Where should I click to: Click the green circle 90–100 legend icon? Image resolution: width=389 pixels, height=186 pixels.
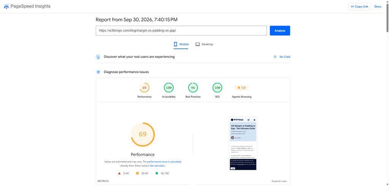point(157,173)
